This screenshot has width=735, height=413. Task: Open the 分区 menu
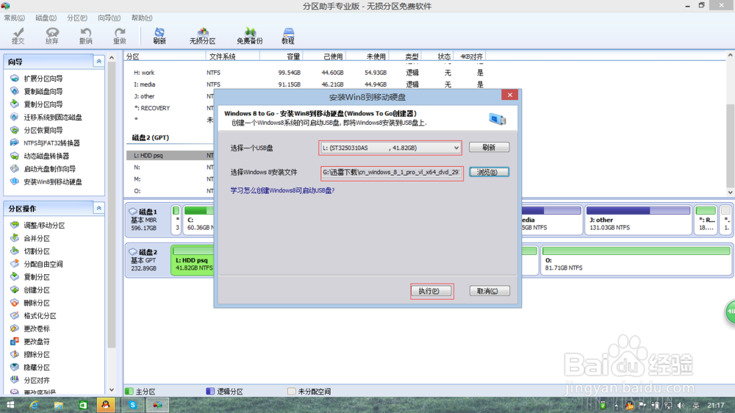77,18
